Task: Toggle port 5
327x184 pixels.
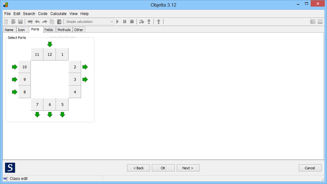Action: [x=62, y=105]
